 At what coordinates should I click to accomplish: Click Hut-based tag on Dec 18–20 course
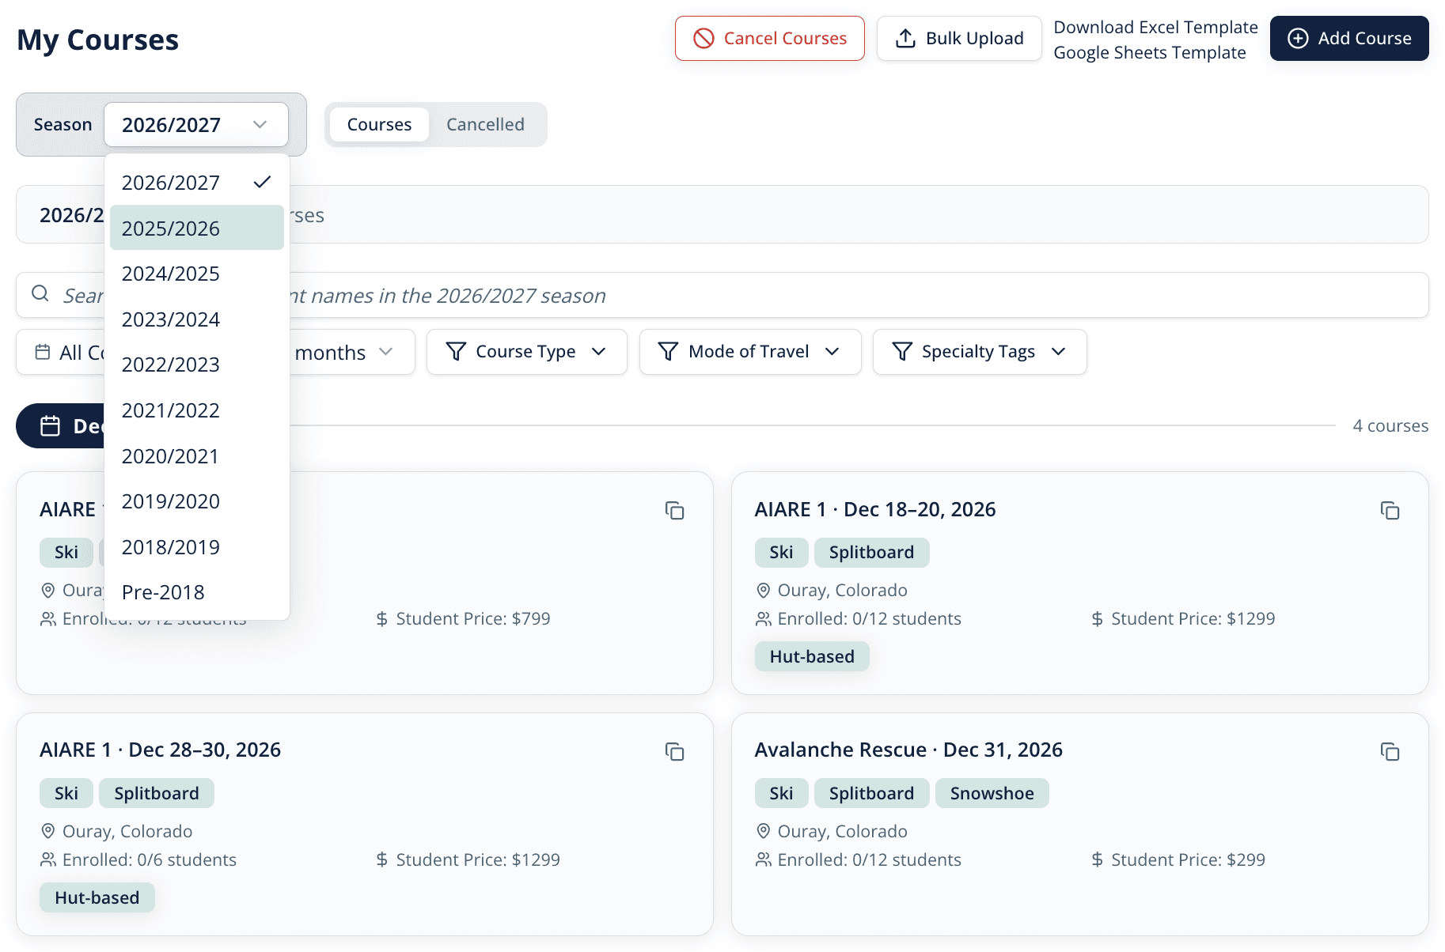(812, 656)
